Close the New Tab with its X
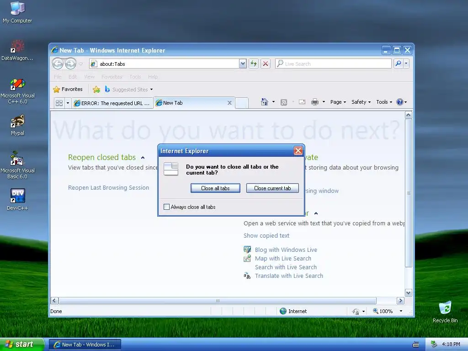468x351 pixels. point(229,103)
